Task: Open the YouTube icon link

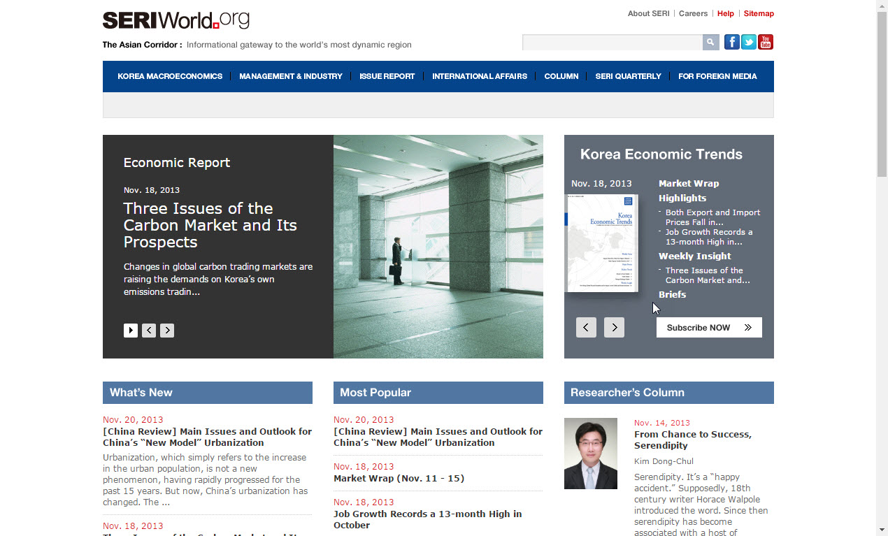Action: click(766, 43)
